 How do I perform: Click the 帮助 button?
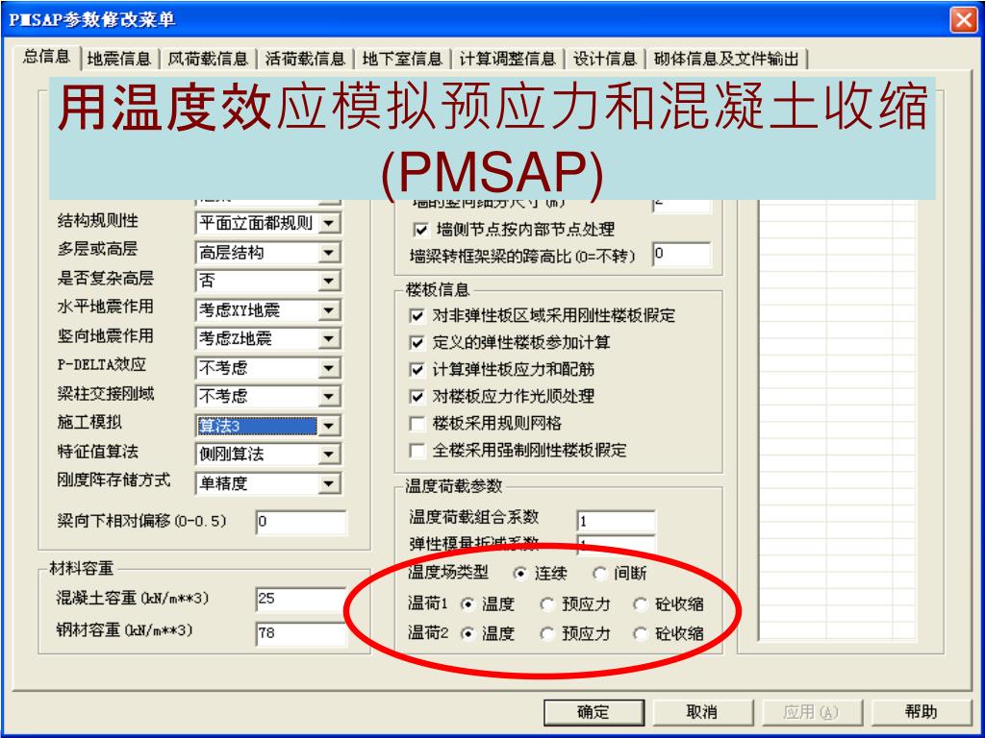click(x=921, y=712)
